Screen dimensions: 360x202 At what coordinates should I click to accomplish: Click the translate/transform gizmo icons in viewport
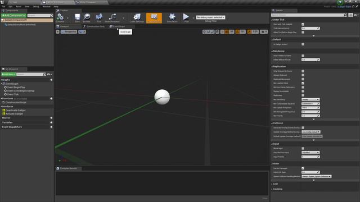click(x=208, y=32)
